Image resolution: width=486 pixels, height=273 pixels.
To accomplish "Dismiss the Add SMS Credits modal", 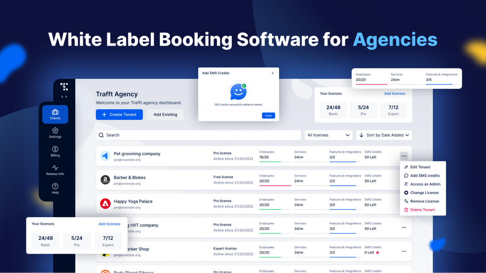I will point(273,73).
